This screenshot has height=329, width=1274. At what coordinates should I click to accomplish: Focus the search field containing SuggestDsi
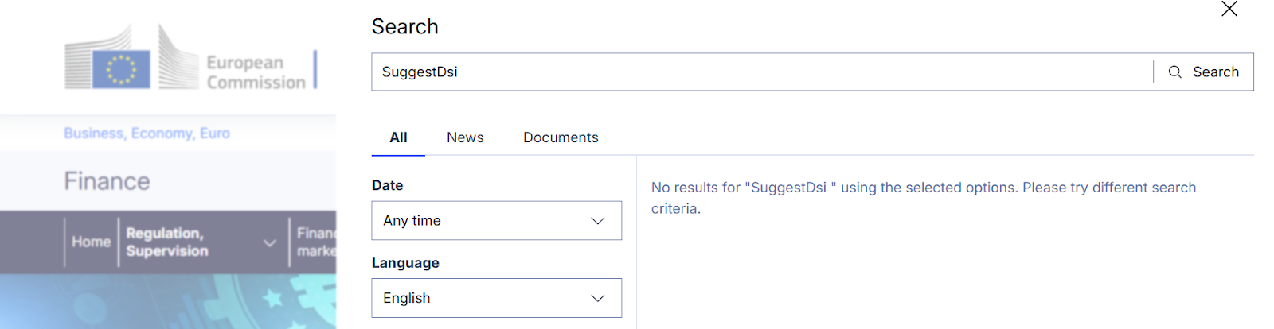pyautogui.click(x=762, y=72)
